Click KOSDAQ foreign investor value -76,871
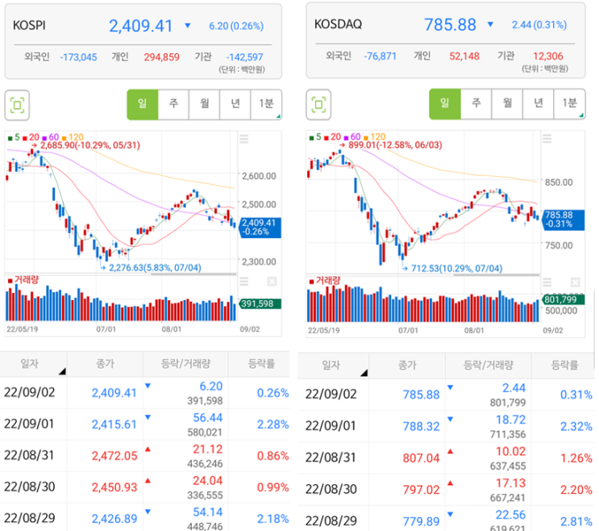Screen dimensions: 599x531 pos(380,56)
